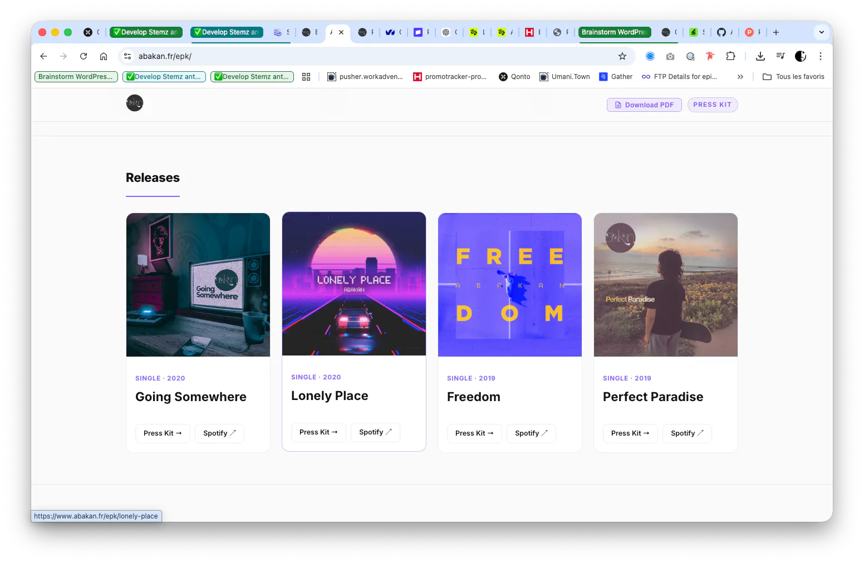
Task: Open the Gather bookmark
Action: pos(616,77)
